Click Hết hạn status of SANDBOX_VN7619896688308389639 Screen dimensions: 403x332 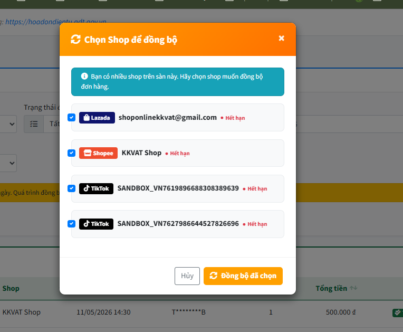pyautogui.click(x=255, y=189)
